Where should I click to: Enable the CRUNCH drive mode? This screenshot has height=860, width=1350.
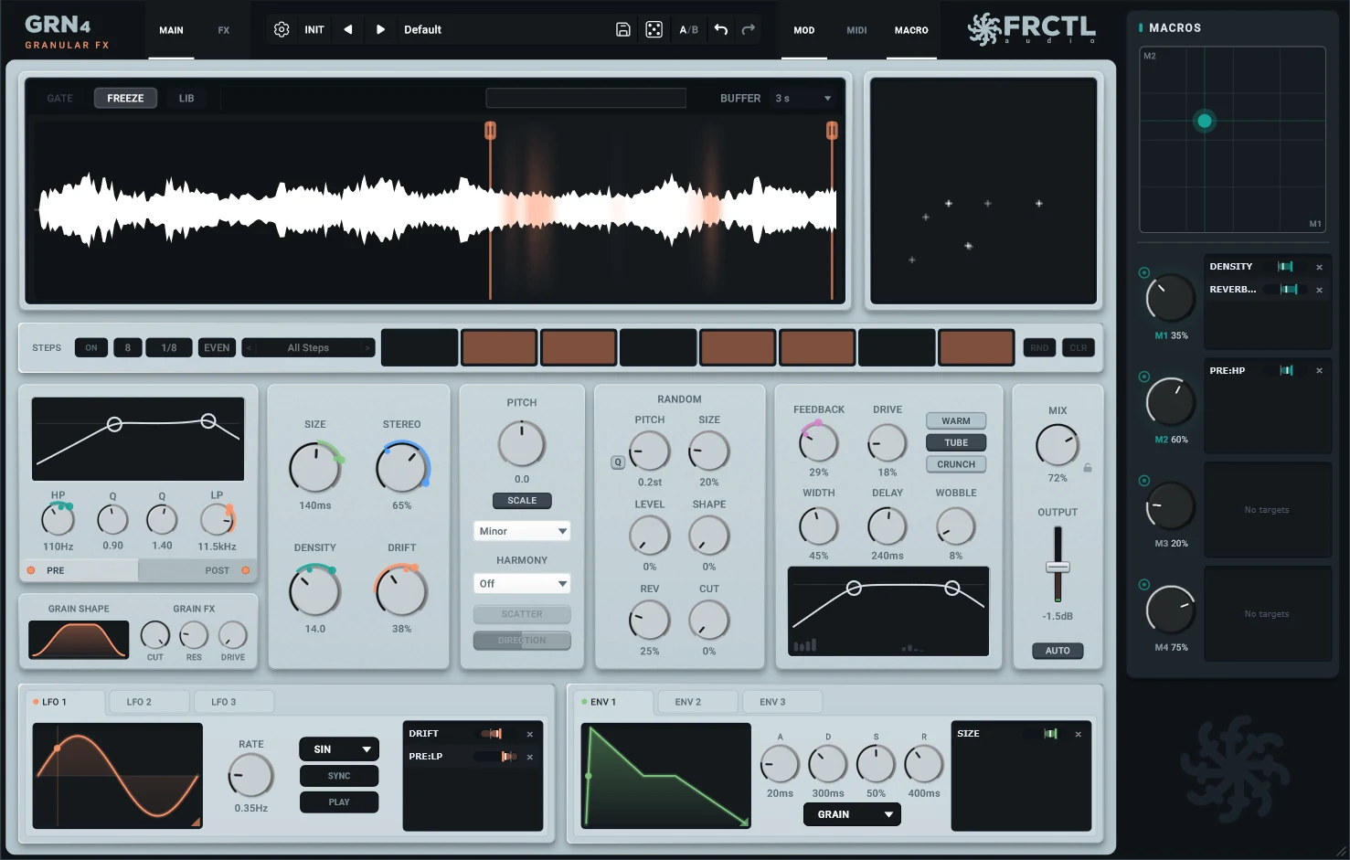point(956,464)
